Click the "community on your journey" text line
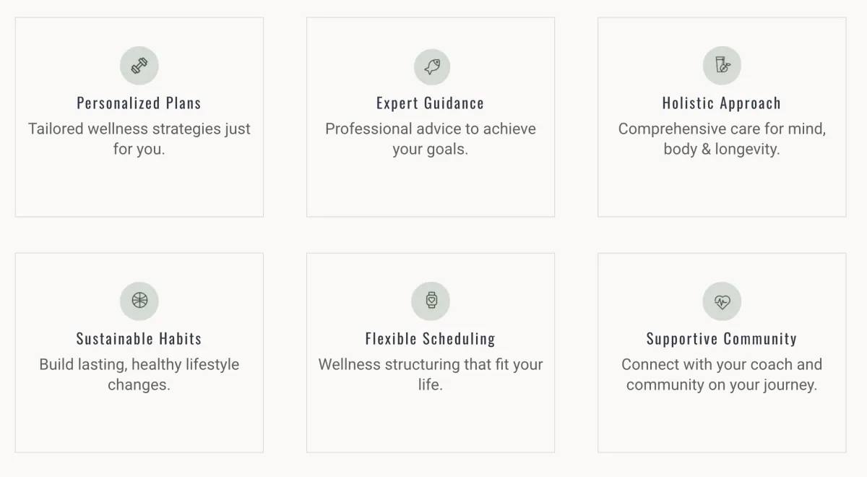The image size is (867, 477). coord(722,385)
